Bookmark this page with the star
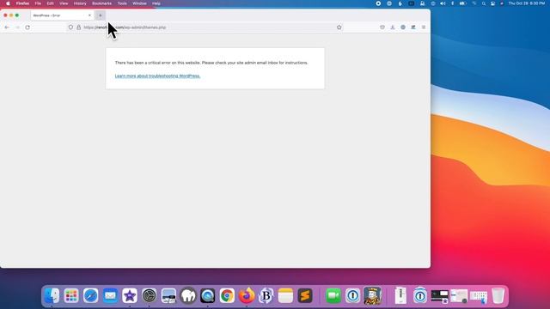Image resolution: width=550 pixels, height=309 pixels. [339, 27]
